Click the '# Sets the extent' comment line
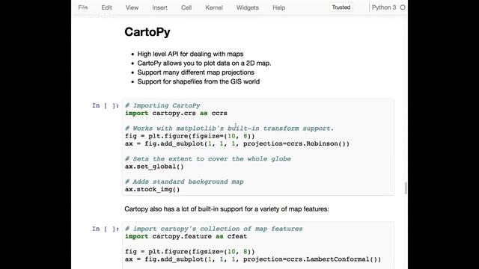This screenshot has width=479, height=269. tap(208, 159)
